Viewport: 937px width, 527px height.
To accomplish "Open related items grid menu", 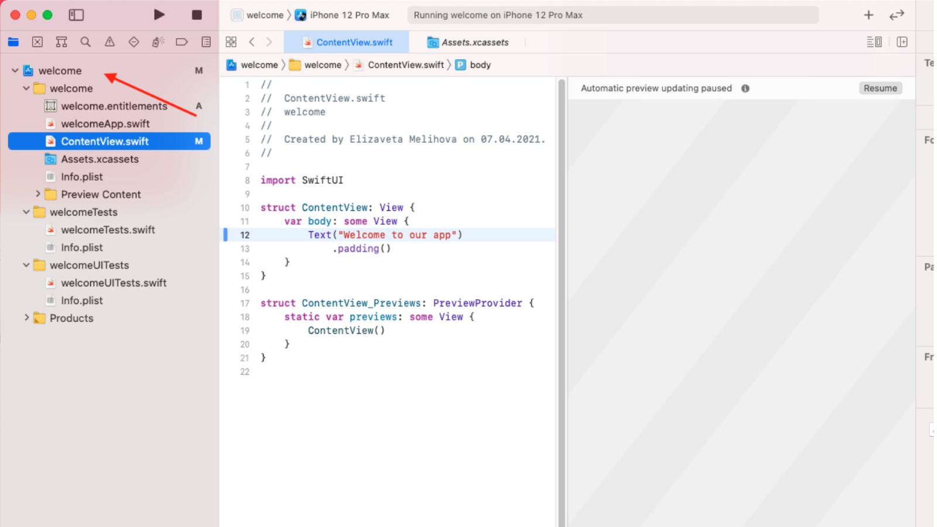I will (231, 42).
